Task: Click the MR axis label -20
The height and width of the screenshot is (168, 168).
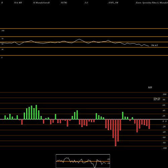Action: pyautogui.click(x=164, y=127)
